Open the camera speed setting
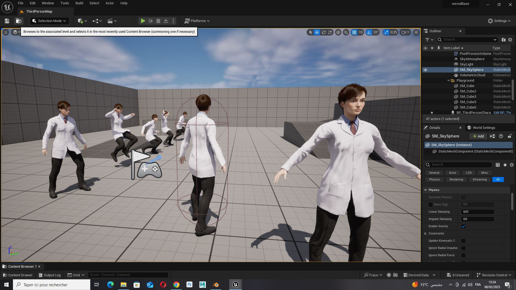Screen dimensions: 516x290 pyautogui.click(x=405, y=32)
